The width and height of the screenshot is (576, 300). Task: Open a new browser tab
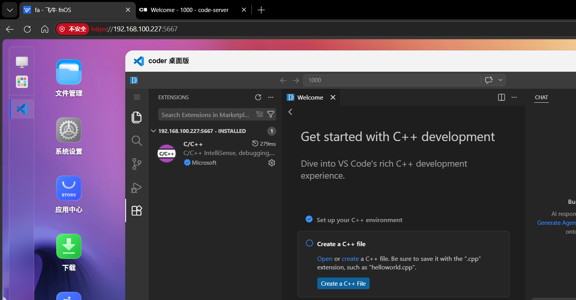[x=261, y=10]
